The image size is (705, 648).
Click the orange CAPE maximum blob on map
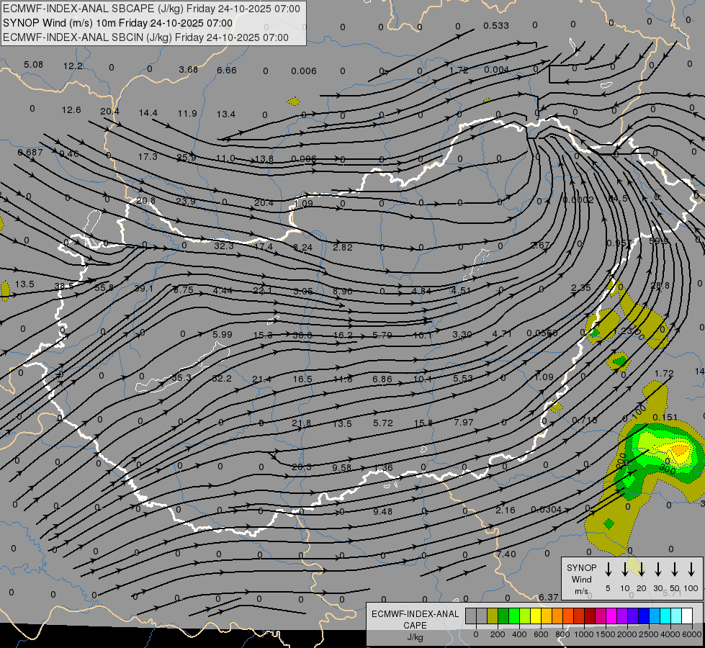pyautogui.click(x=680, y=450)
